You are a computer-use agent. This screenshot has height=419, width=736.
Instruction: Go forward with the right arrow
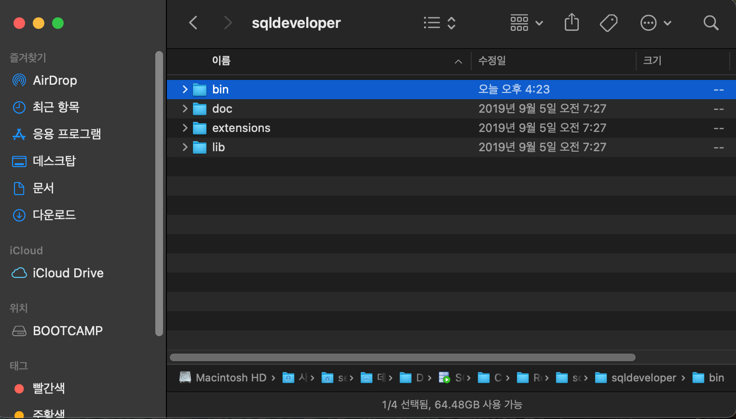tap(228, 23)
